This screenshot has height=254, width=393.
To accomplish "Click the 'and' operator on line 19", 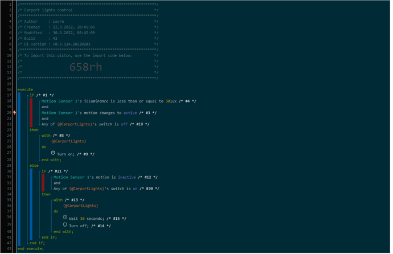I will point(45,107).
